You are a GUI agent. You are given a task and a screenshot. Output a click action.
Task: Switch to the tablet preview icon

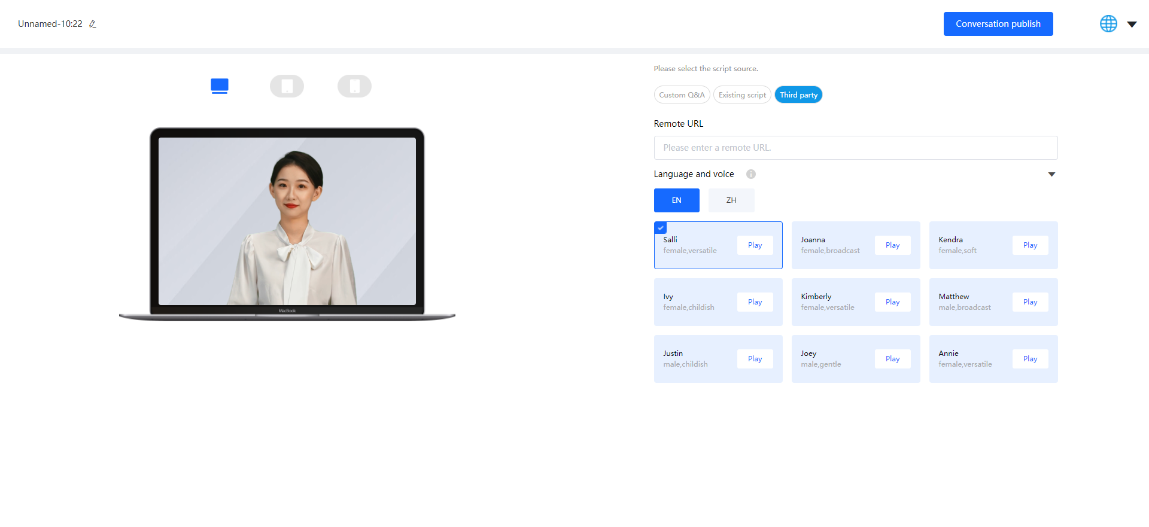pyautogui.click(x=287, y=86)
